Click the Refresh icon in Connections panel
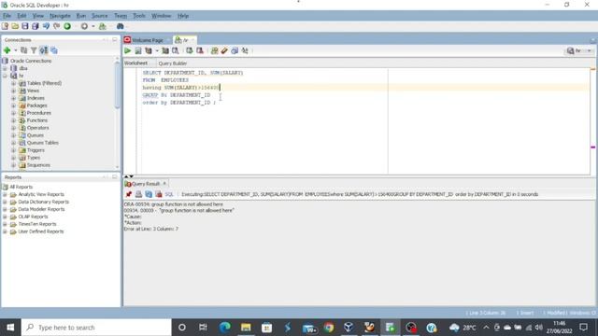This screenshot has height=336, width=598. click(23, 50)
